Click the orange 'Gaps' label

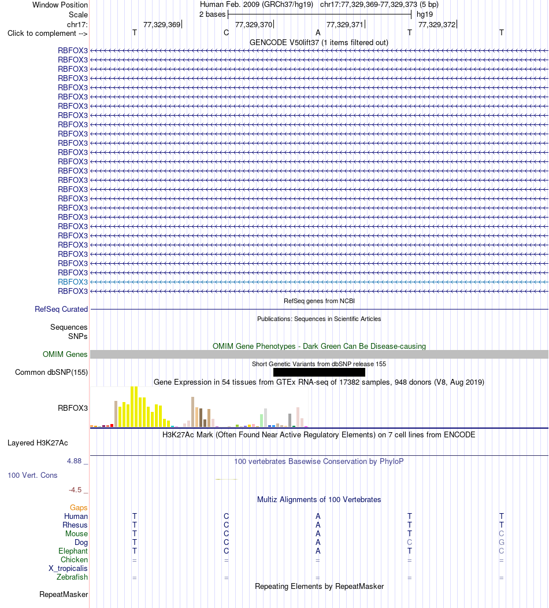(x=79, y=507)
